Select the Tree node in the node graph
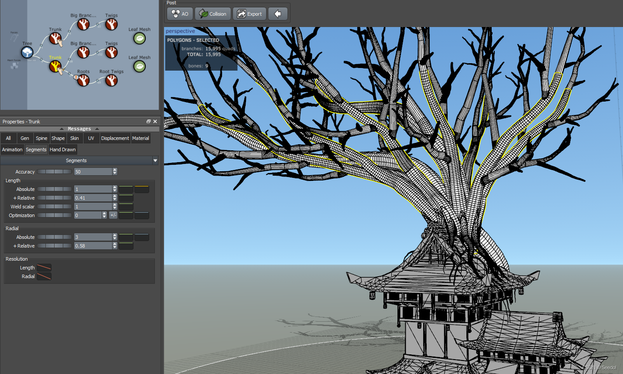 click(x=27, y=51)
